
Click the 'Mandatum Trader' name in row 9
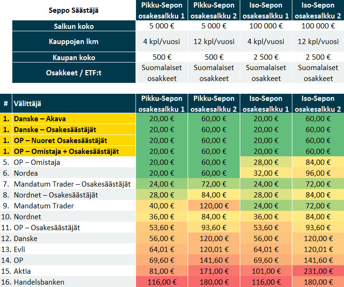coord(44,206)
